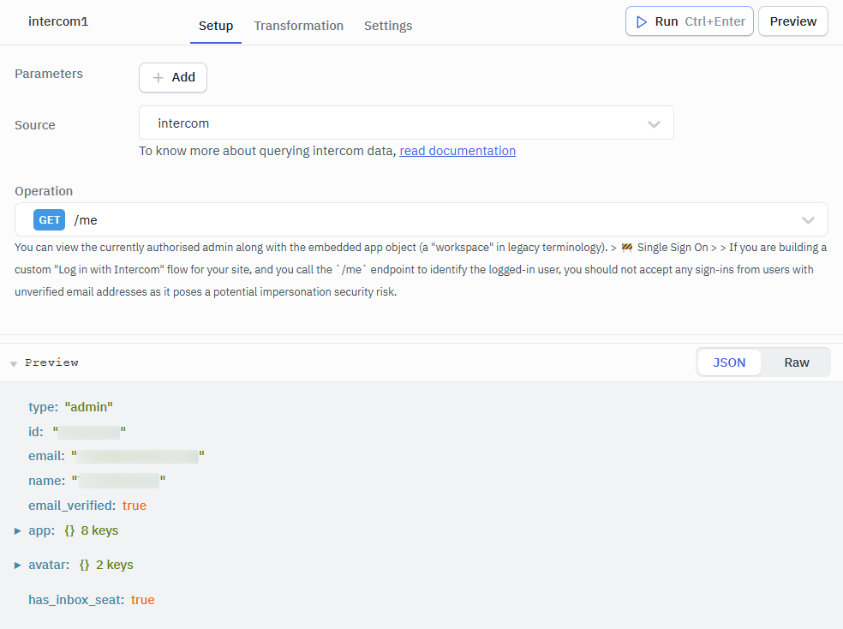Click the Preview button at top right
The width and height of the screenshot is (843, 629).
pos(793,21)
